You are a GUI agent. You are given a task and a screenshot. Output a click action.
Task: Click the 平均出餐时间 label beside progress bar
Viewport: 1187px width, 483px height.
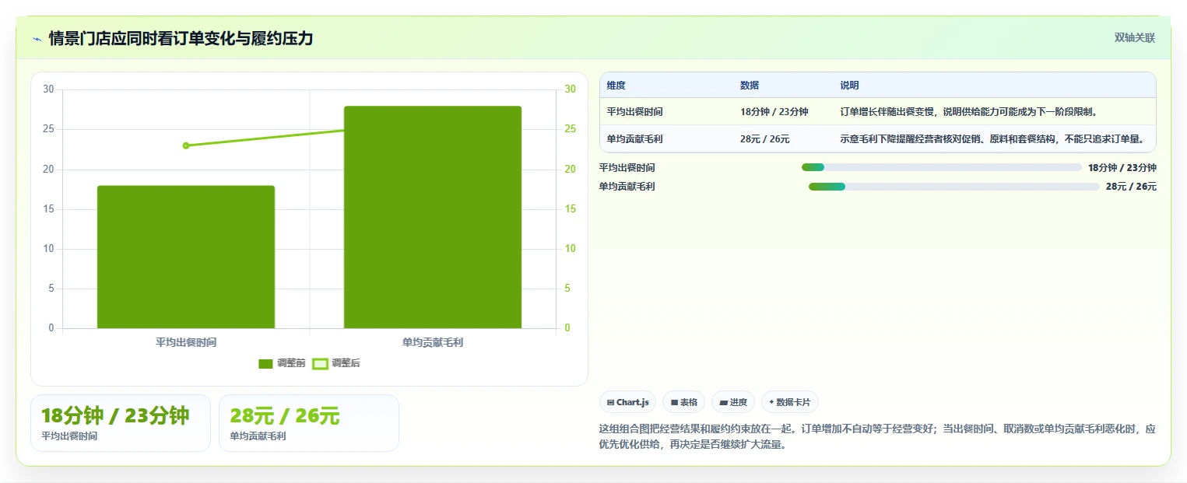point(627,167)
